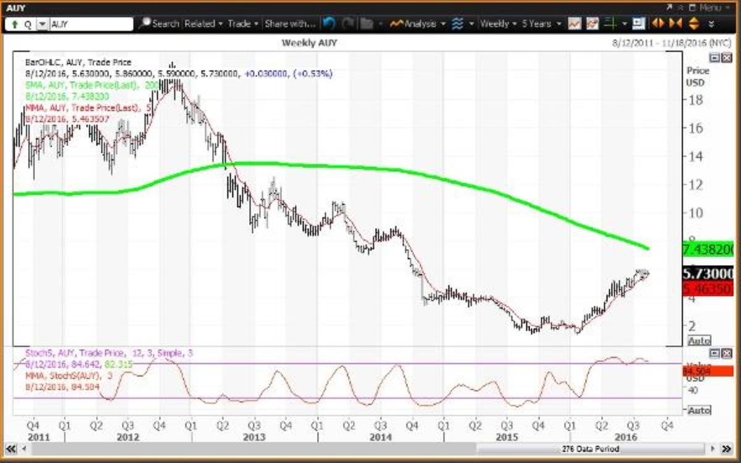The height and width of the screenshot is (463, 741).
Task: Expand the toolbar overflow chevron
Action: click(x=711, y=24)
